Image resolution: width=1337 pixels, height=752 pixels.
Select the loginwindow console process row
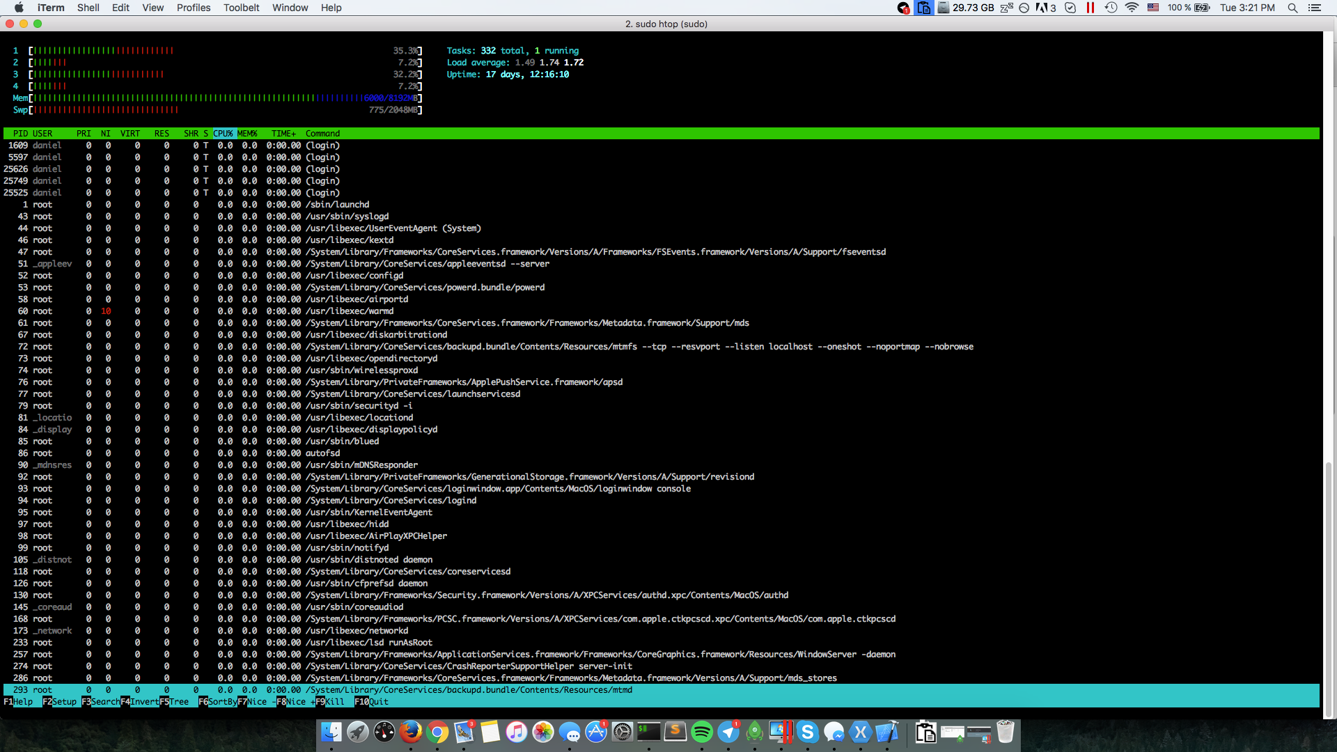click(662, 489)
